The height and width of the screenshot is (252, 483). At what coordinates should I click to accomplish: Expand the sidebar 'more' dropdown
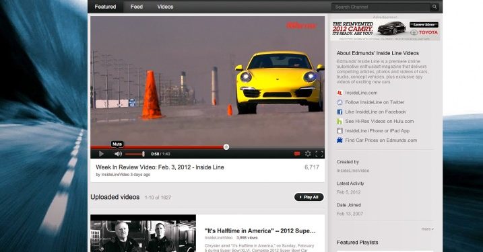coord(428,229)
